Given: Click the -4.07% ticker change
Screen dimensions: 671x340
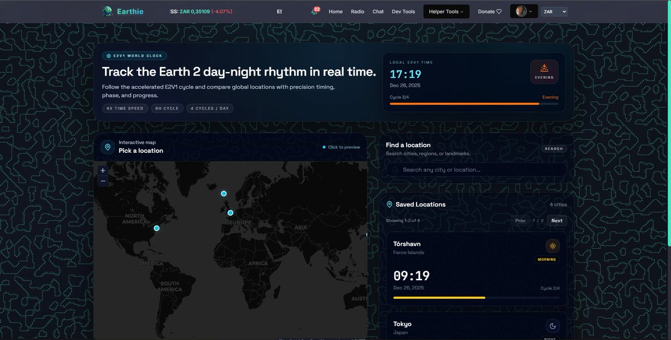Looking at the screenshot, I should pyautogui.click(x=222, y=11).
